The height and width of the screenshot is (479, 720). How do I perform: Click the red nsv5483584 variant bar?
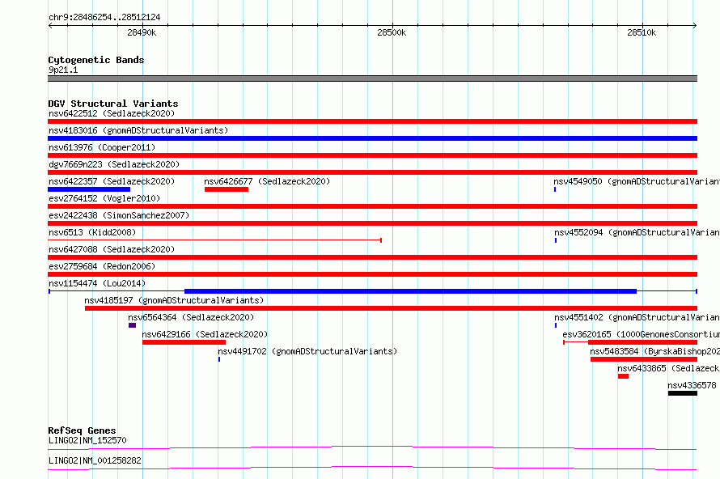tap(644, 359)
